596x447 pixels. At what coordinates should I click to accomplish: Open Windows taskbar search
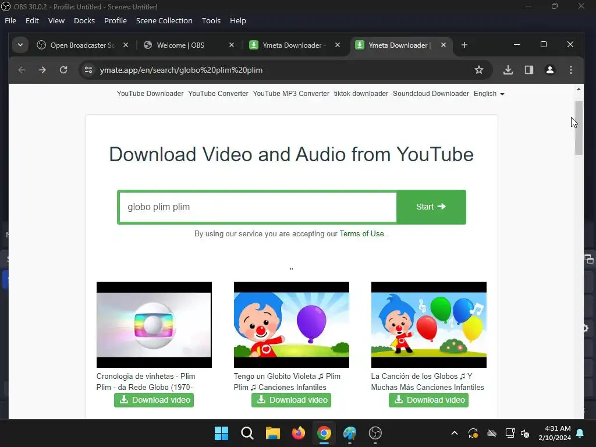click(x=247, y=433)
